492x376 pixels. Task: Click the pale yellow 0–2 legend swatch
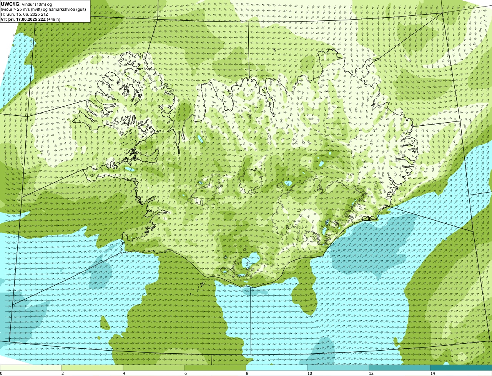[31, 368]
